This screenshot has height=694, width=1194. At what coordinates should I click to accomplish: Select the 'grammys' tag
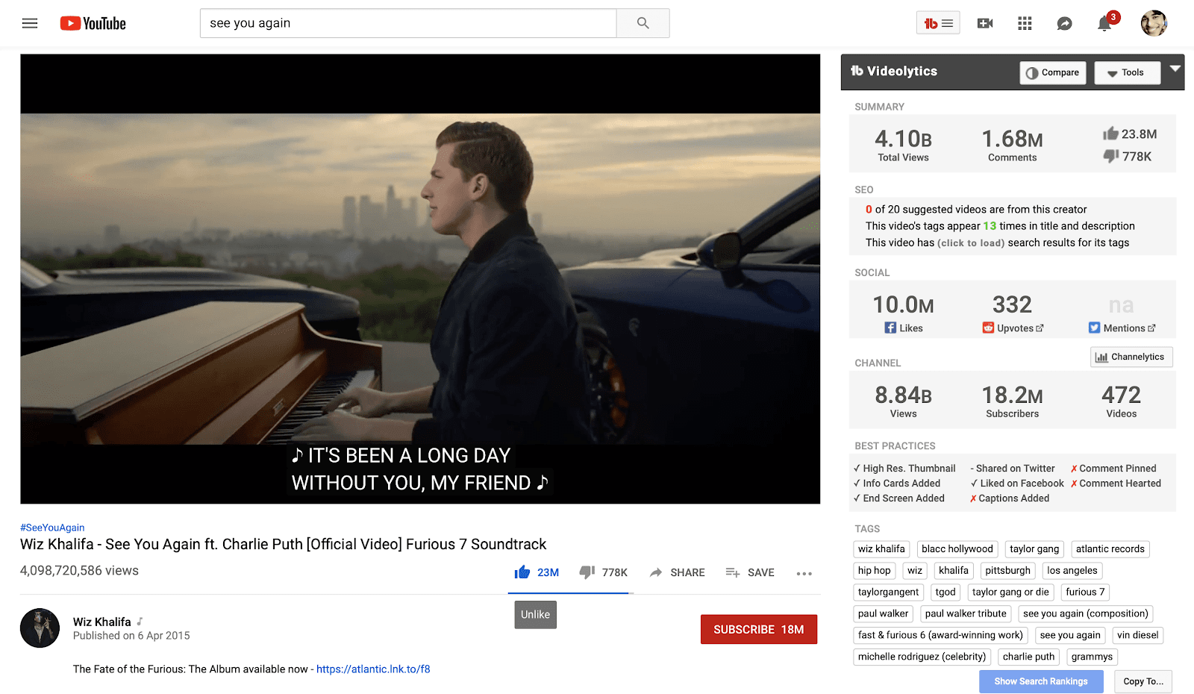pyautogui.click(x=1092, y=657)
